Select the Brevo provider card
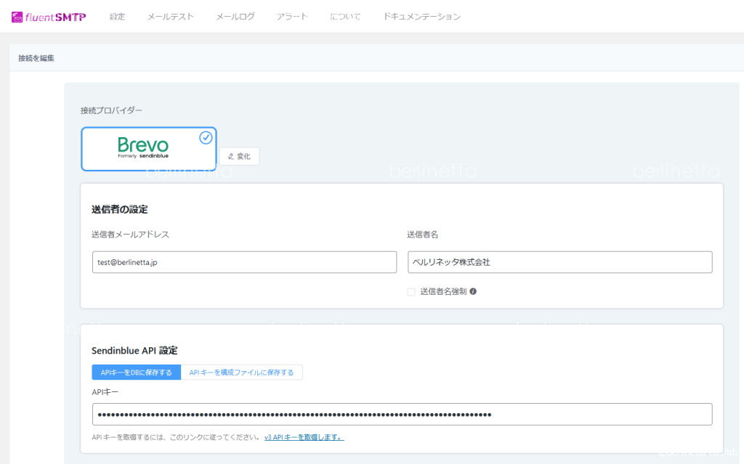The height and width of the screenshot is (464, 744). [x=148, y=149]
